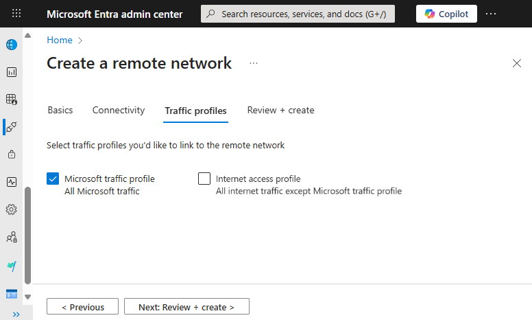
Task: Click the sidebar vertical scrollbar thumb
Action: 27,233
